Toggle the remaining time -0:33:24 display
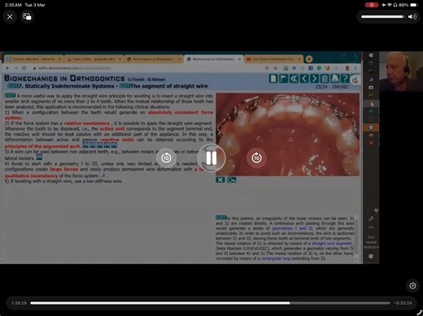Viewport: 423px width, 316px height. point(403,303)
